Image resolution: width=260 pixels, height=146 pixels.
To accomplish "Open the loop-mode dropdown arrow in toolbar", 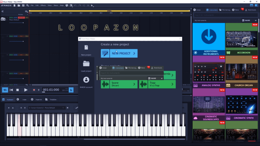I will [x=72, y=7].
